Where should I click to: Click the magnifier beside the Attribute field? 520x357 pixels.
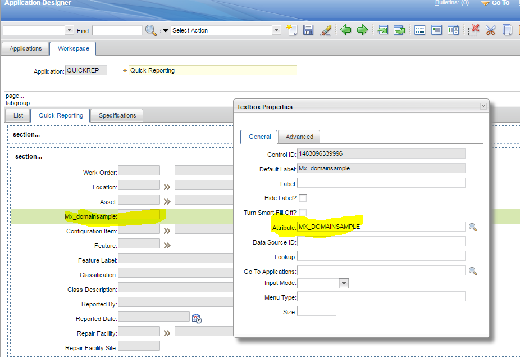coord(473,227)
